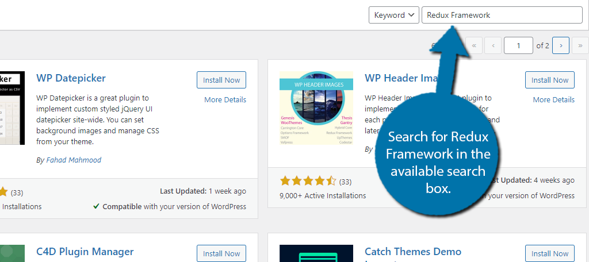Open More Details for WP Header Images

click(x=554, y=99)
